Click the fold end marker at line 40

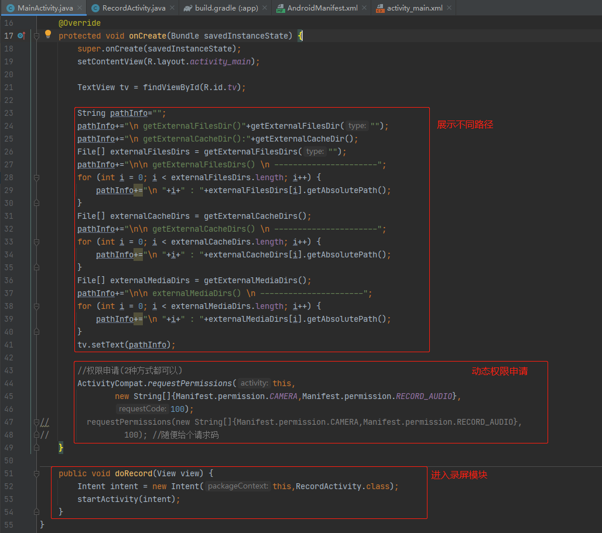click(x=36, y=332)
